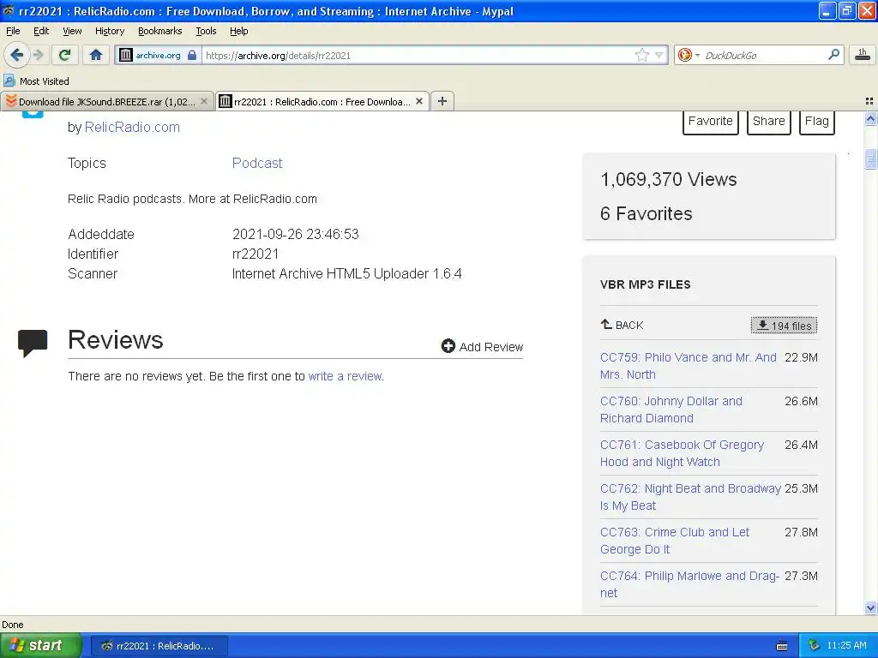Screen dimensions: 878x658
Task: Close the JKSound.BREEZE.rar tab
Action: [x=204, y=101]
